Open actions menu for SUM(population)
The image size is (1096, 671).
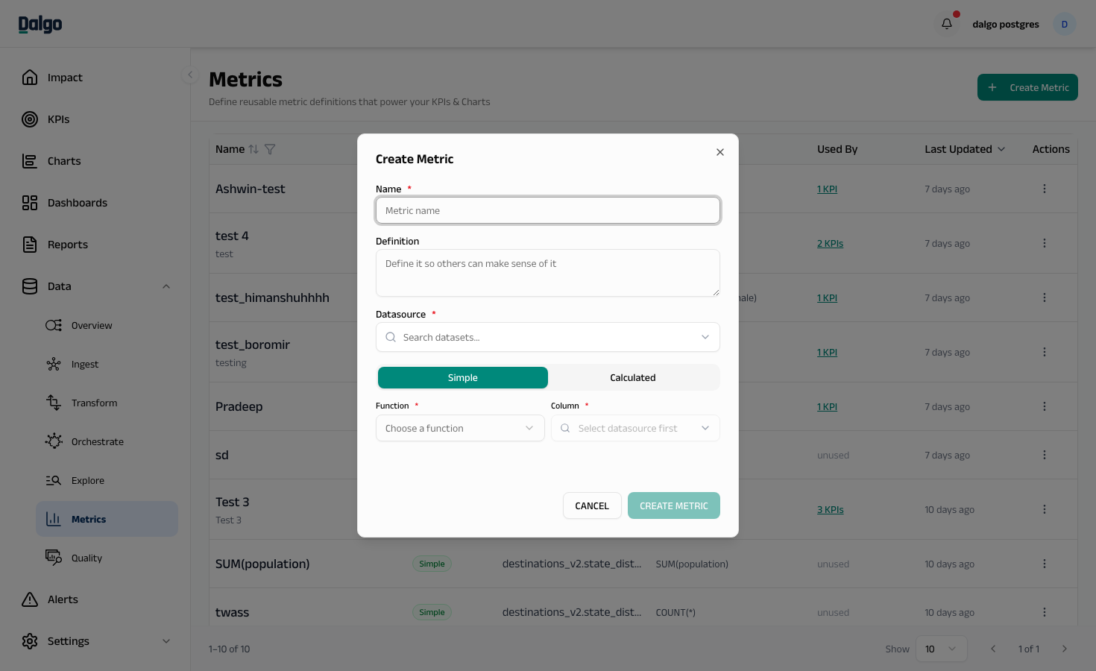coord(1044,564)
